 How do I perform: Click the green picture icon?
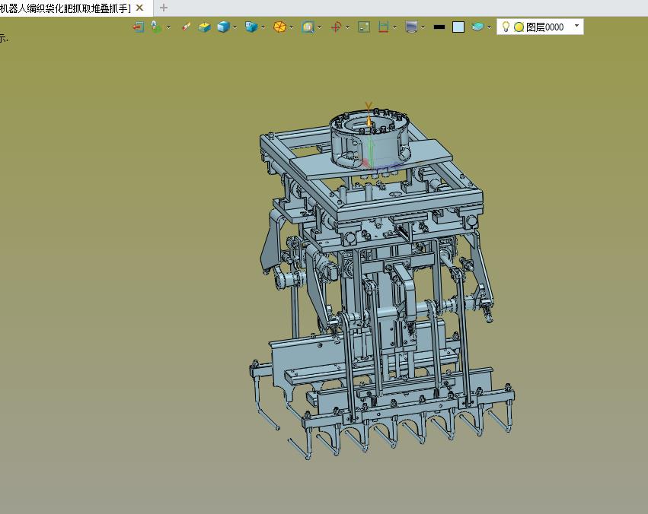tap(364, 27)
